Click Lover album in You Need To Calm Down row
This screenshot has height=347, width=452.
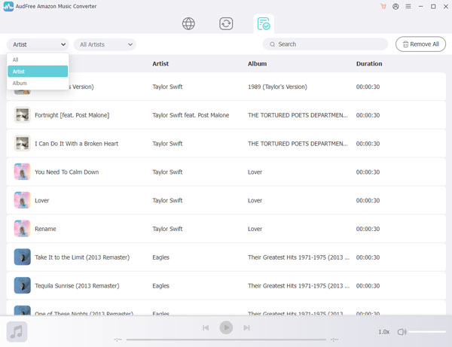[x=255, y=172]
